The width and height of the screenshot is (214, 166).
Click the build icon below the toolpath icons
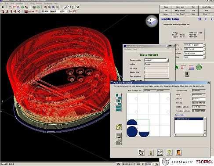[x=187, y=74]
